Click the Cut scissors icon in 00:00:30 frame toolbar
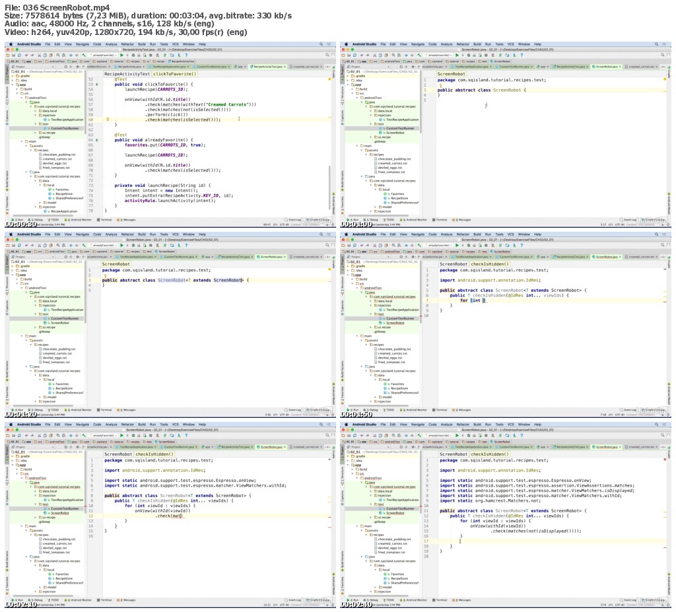 (39, 55)
